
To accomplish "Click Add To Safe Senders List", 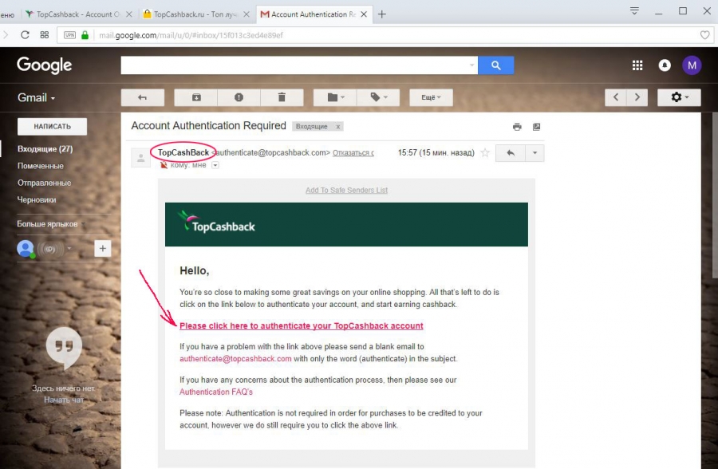I will tap(347, 190).
